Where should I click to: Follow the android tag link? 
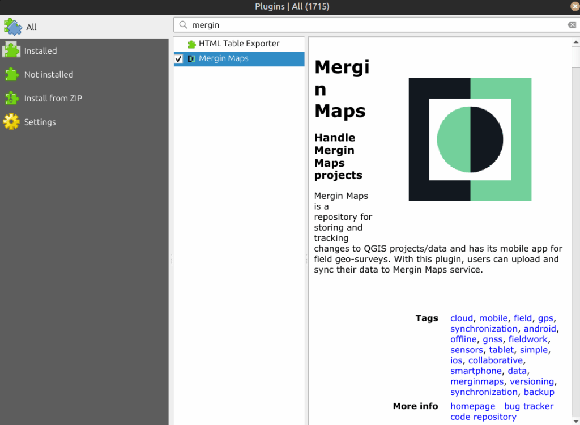pos(540,329)
